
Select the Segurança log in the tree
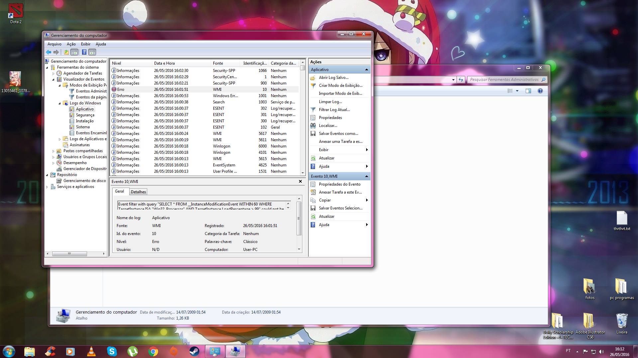tap(85, 115)
